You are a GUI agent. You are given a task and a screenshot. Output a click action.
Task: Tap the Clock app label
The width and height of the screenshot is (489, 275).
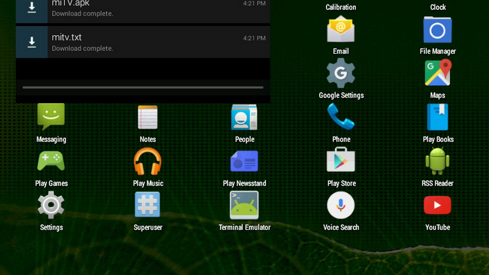click(438, 7)
